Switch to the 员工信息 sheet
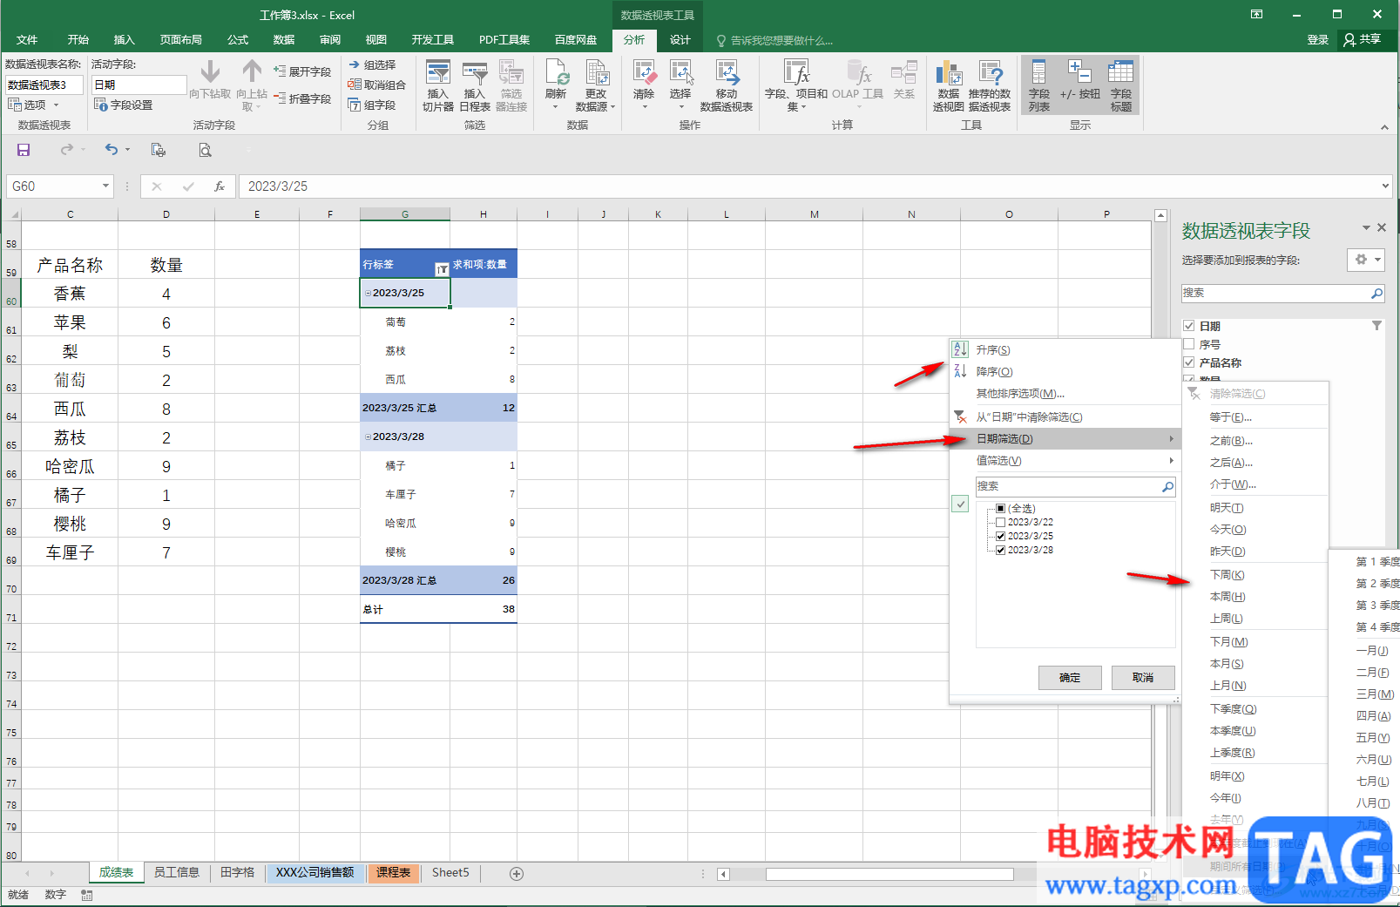This screenshot has width=1400, height=907. [177, 872]
